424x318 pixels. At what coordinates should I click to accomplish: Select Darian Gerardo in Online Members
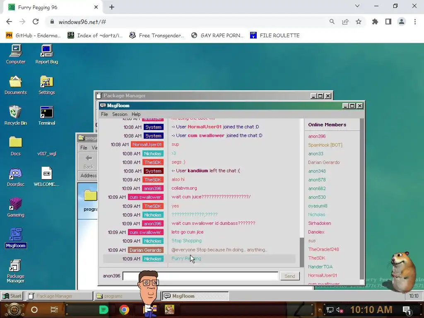click(x=324, y=162)
